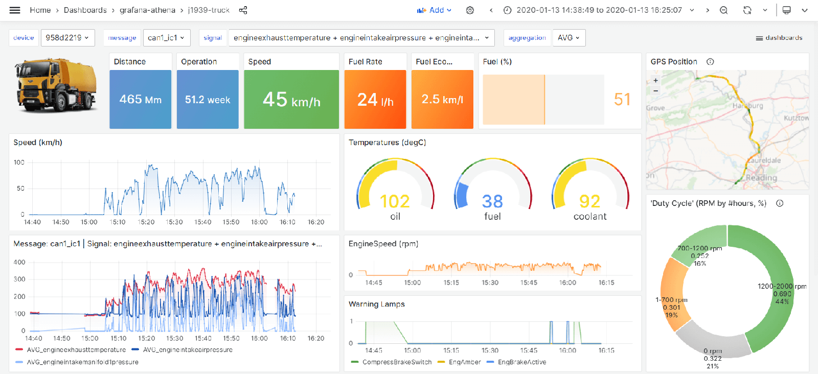Open the hamburger navigation menu
This screenshot has width=818, height=374.
pyautogui.click(x=15, y=10)
